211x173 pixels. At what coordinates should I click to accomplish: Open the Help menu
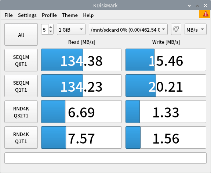point(88,15)
